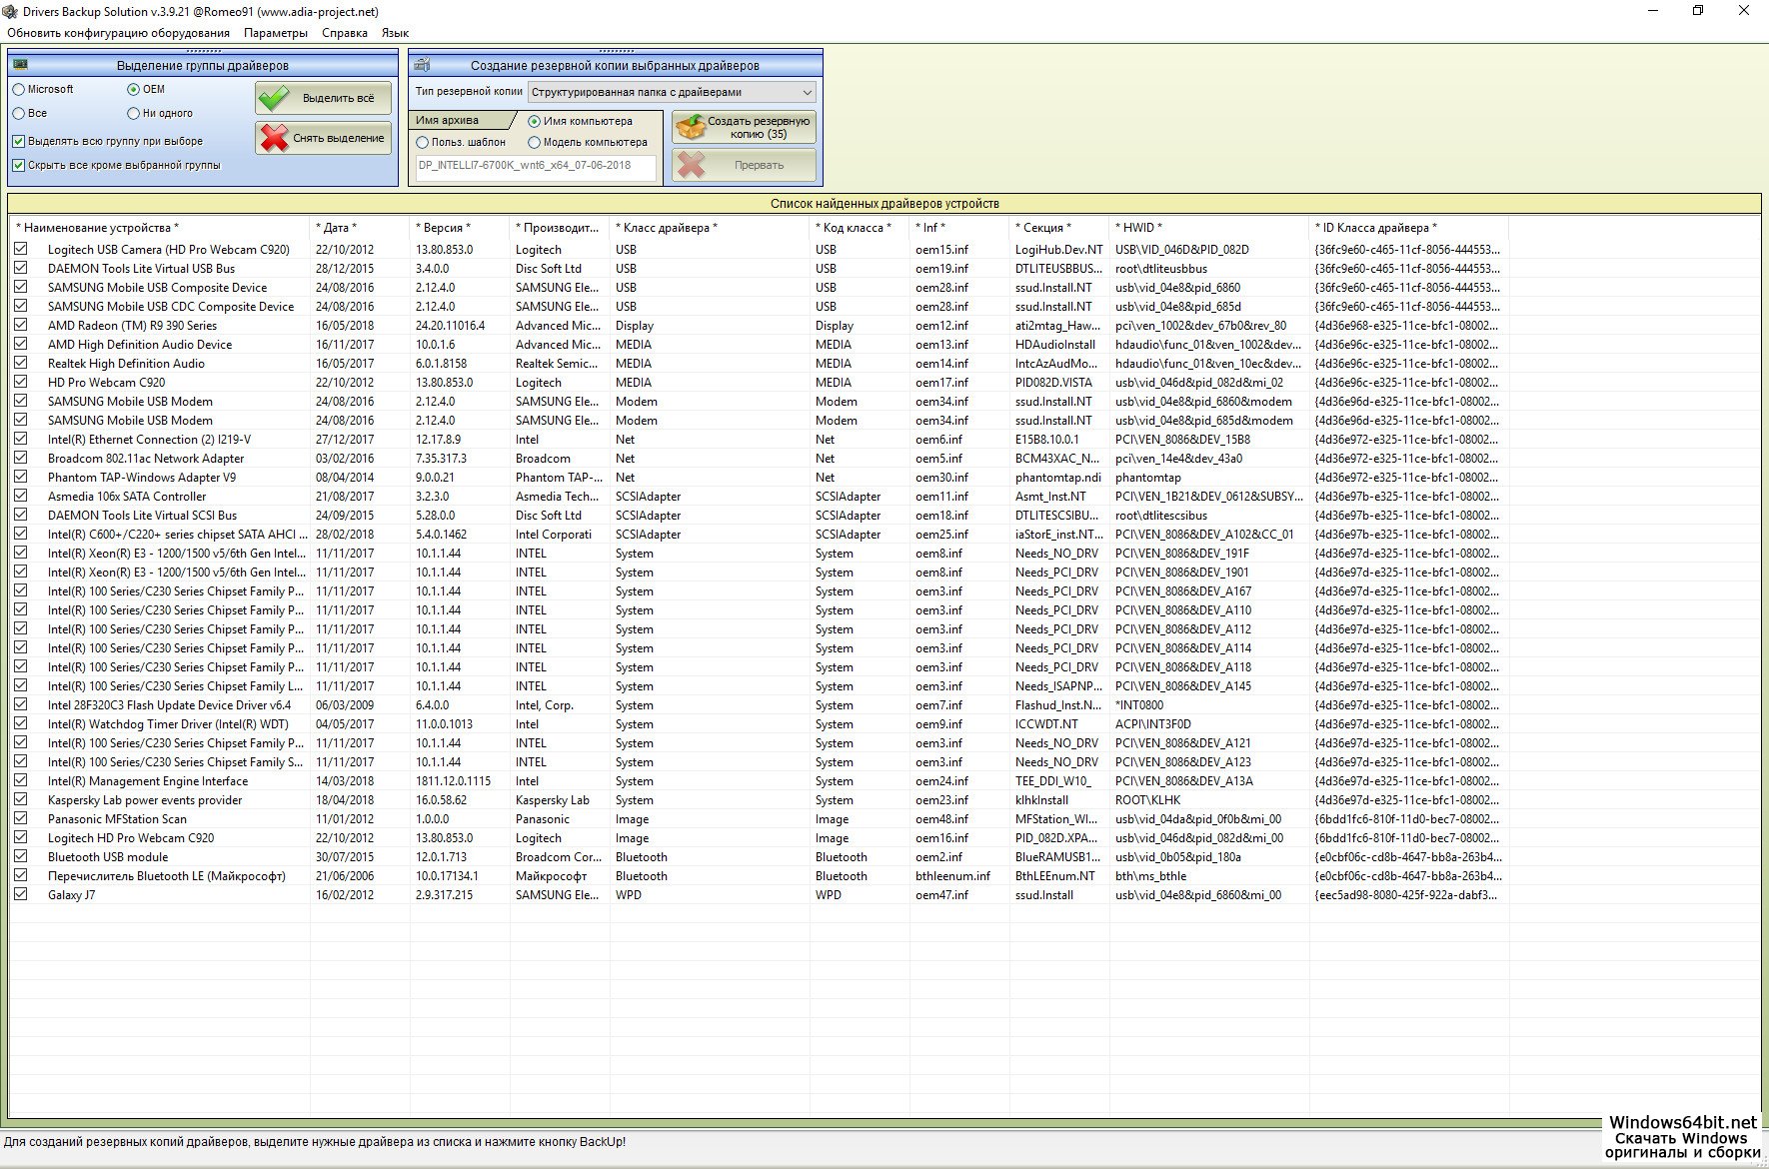
Task: Uncheck 'Выделять всю группу при выборе'
Action: point(18,141)
